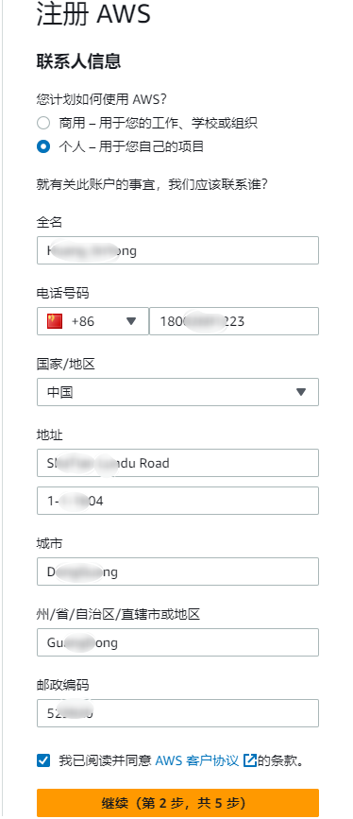The height and width of the screenshot is (819, 353).
Task: Focus the 邮政编码 postal code field
Action: coord(177,713)
